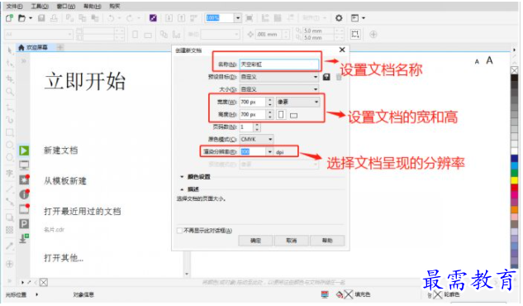Click the Full-screen preview icon beside zoom

(250, 18)
